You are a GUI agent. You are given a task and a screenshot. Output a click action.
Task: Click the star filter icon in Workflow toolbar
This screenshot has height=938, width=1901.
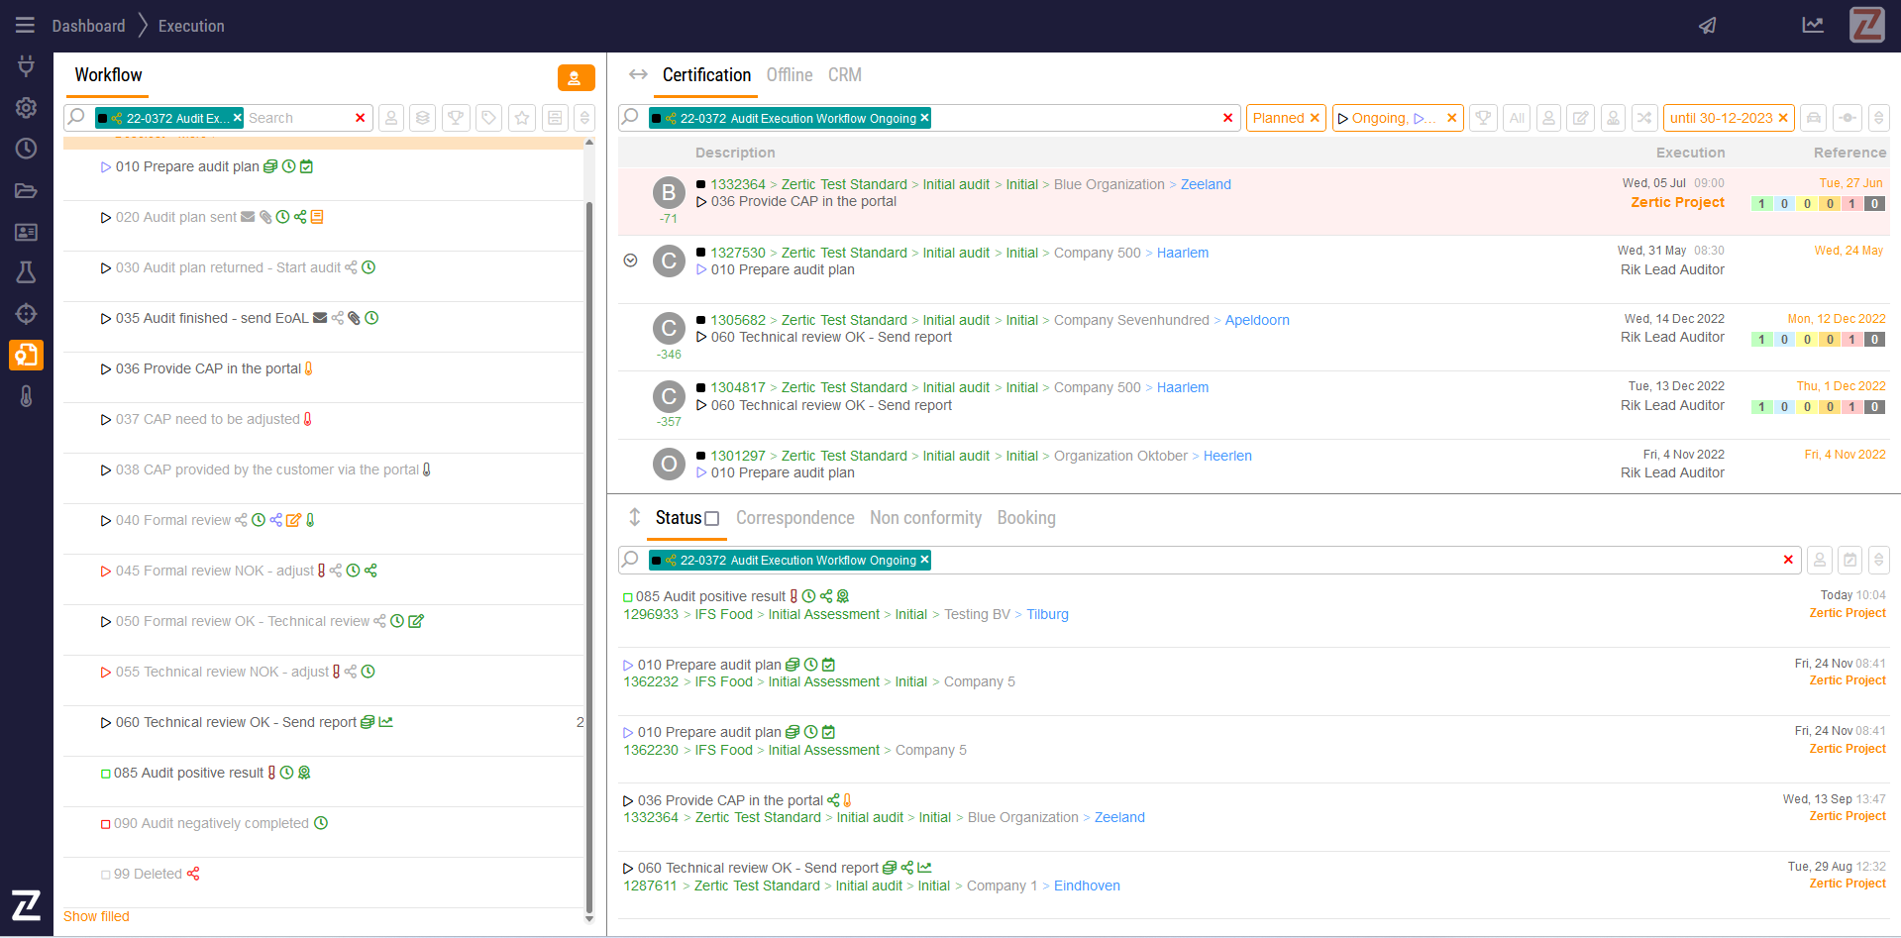[x=522, y=118]
